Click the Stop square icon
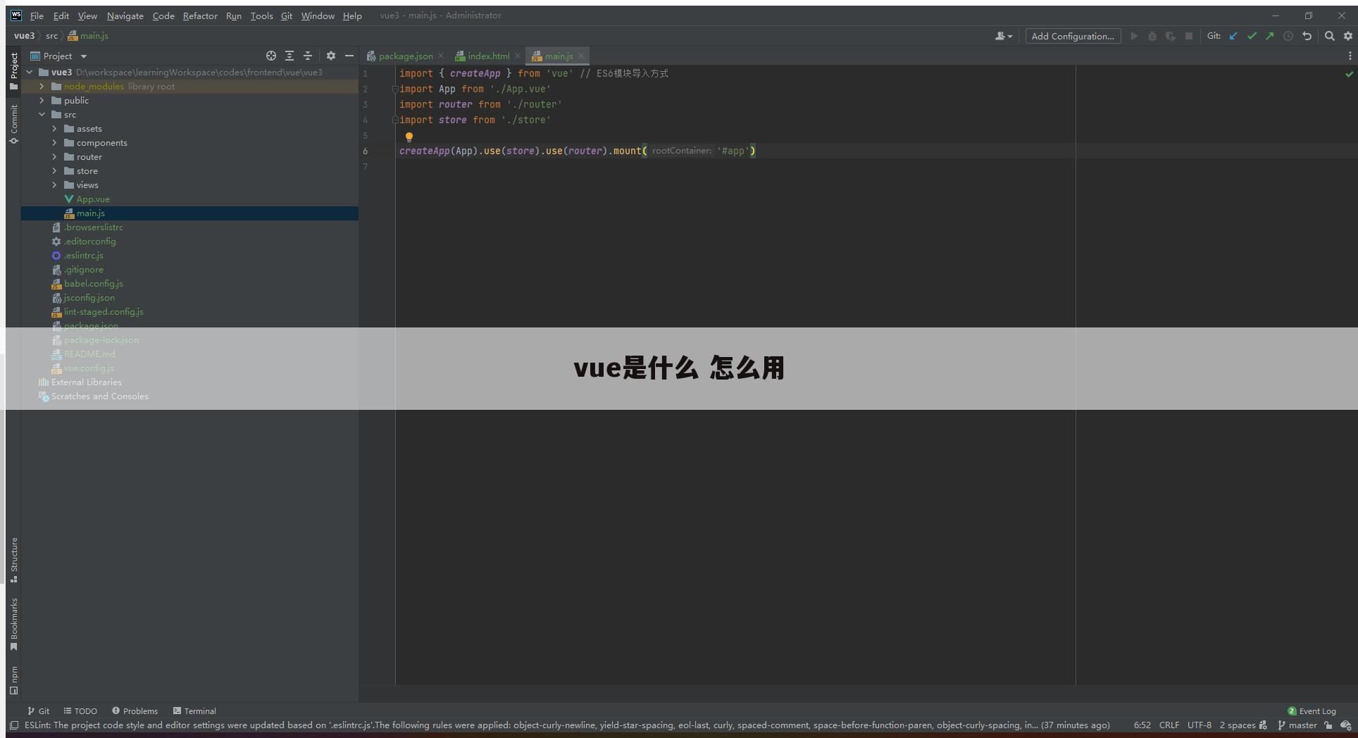The image size is (1358, 738). pyautogui.click(x=1189, y=36)
